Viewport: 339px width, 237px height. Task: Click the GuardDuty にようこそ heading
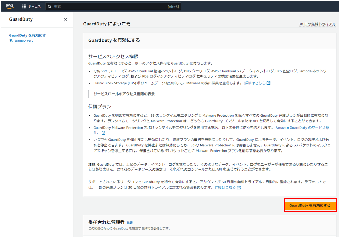(x=107, y=24)
